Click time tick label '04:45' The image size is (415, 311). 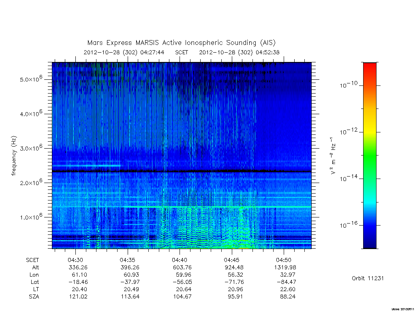click(232, 260)
